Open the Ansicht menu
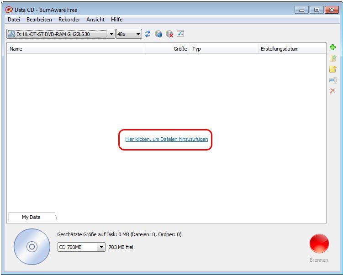This screenshot has height=275, width=343. click(x=95, y=20)
